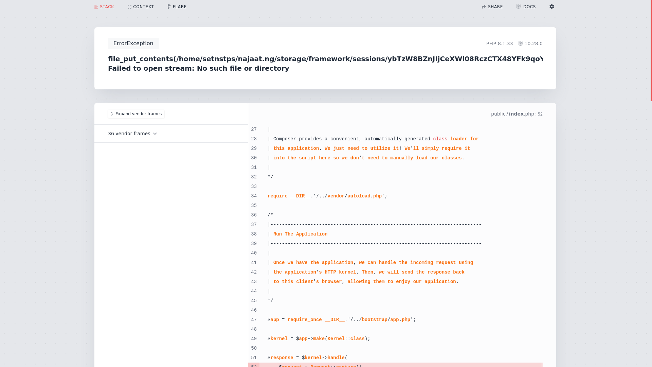Viewport: 652px width, 367px height.
Task: Switch to the FLARE tab
Action: pos(177,7)
